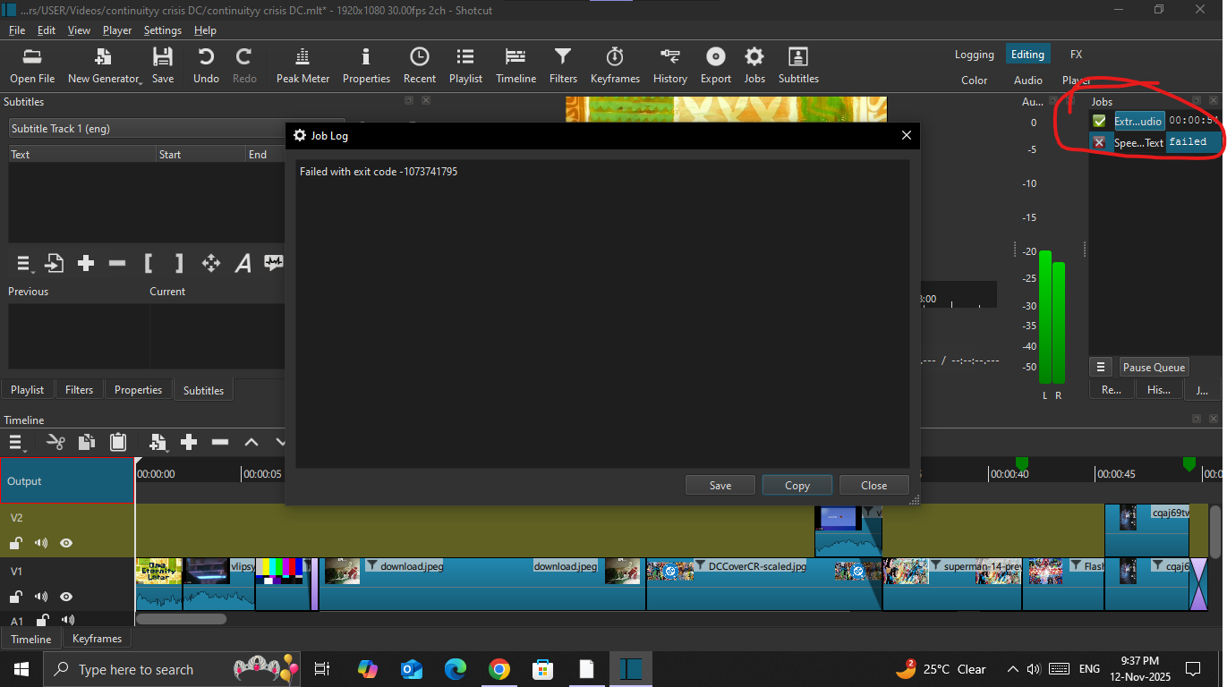Hide the V2 track with eye icon
Image resolution: width=1227 pixels, height=687 pixels.
point(66,543)
